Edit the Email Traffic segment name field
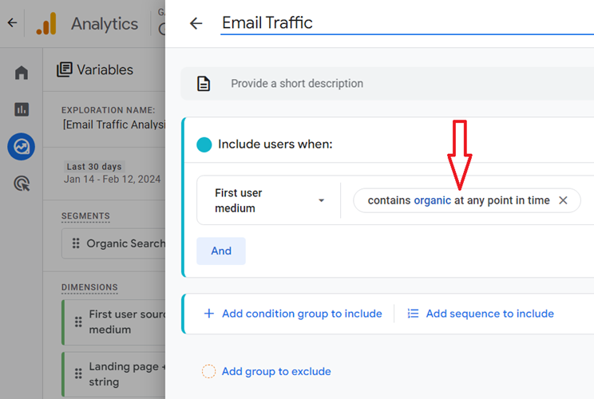The width and height of the screenshot is (594, 399). pos(407,22)
